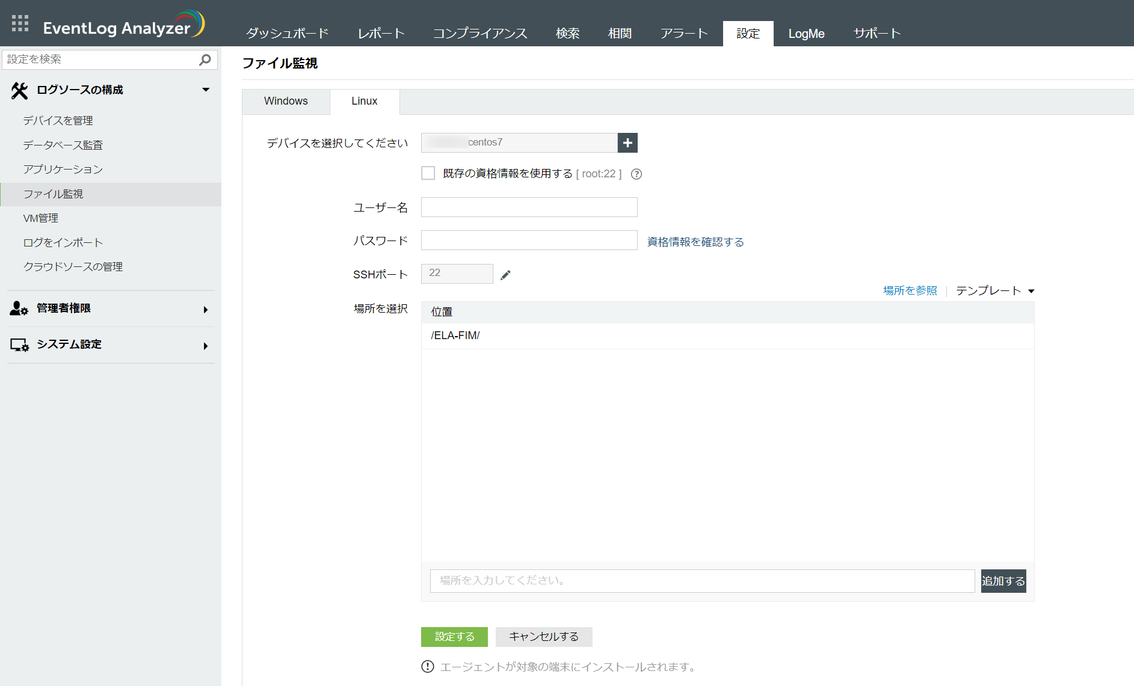
Task: Open the ダッシュボード menu tab
Action: coord(287,34)
